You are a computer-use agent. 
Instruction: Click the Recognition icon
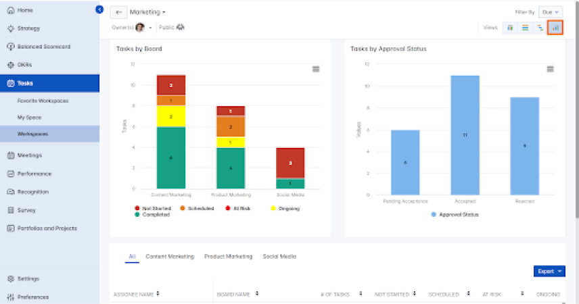(11, 192)
